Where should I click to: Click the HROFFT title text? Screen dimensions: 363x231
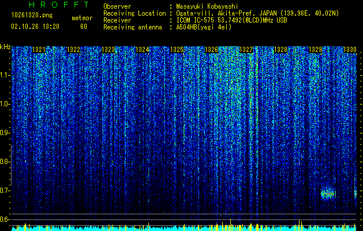point(59,5)
